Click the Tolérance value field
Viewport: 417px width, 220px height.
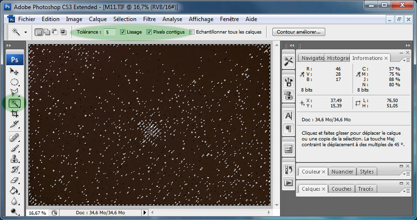pyautogui.click(x=110, y=32)
